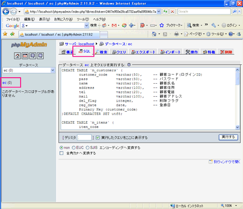Viewport: 243px width, 209px height.
Task: Click the feeds icon in IE command bar
Action: point(165,34)
